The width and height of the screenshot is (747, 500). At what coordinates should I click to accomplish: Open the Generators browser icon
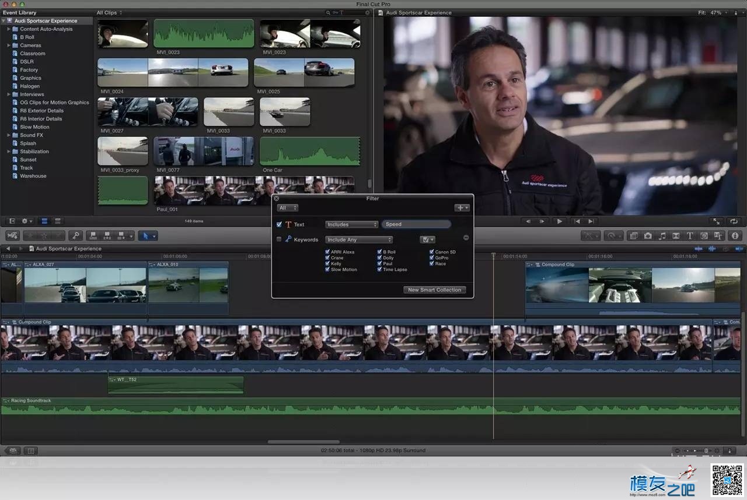click(704, 236)
